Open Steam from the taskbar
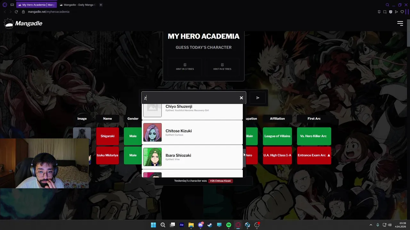 point(210,225)
